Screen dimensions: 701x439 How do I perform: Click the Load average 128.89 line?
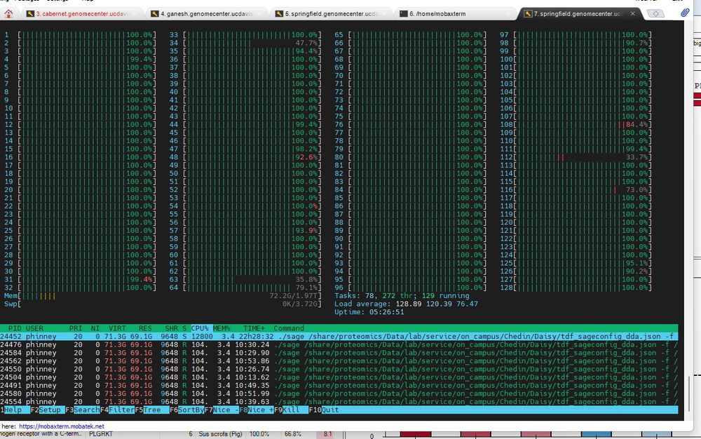click(x=406, y=304)
